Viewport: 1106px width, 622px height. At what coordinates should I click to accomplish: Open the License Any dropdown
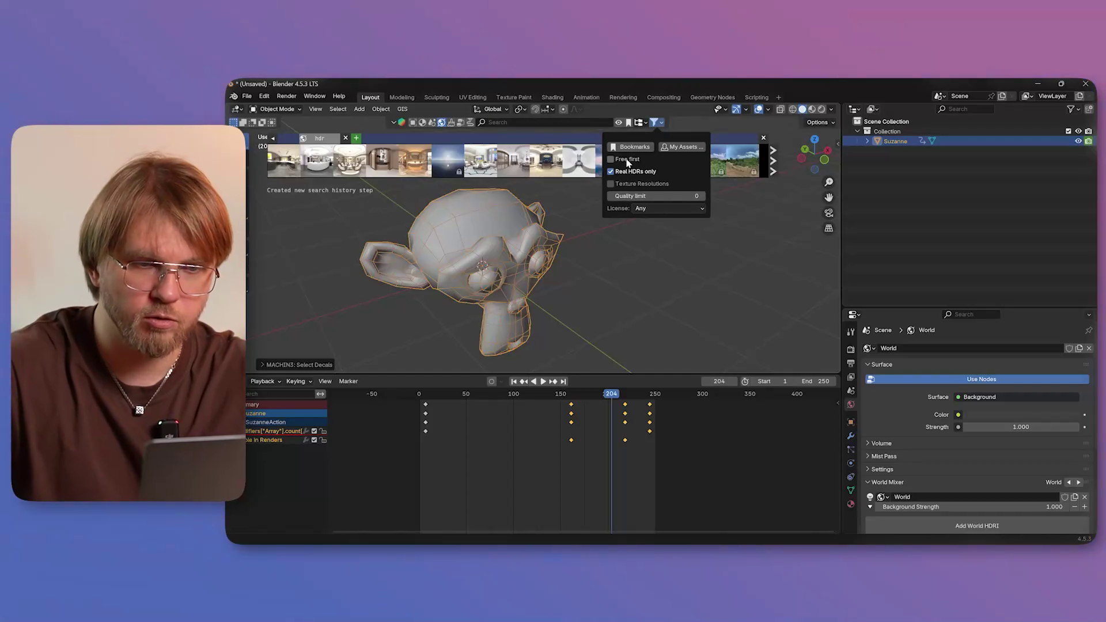pos(669,208)
